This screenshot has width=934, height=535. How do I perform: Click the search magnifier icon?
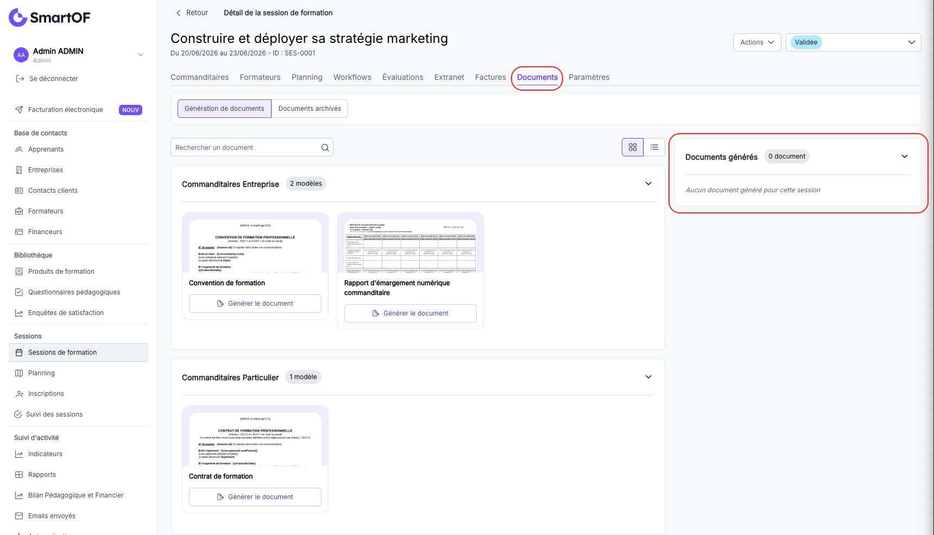click(325, 148)
